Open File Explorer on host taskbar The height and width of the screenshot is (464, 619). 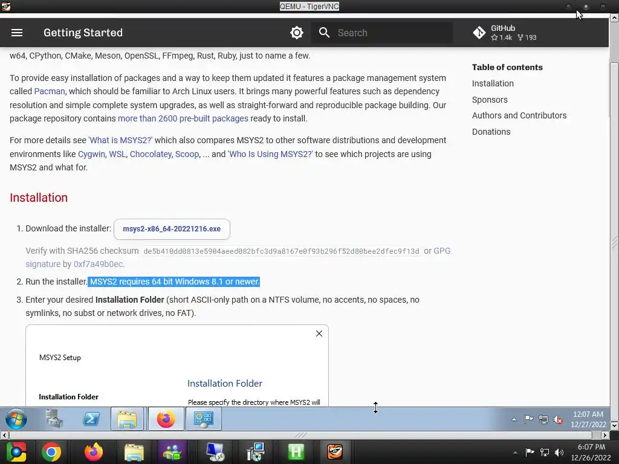(134, 452)
